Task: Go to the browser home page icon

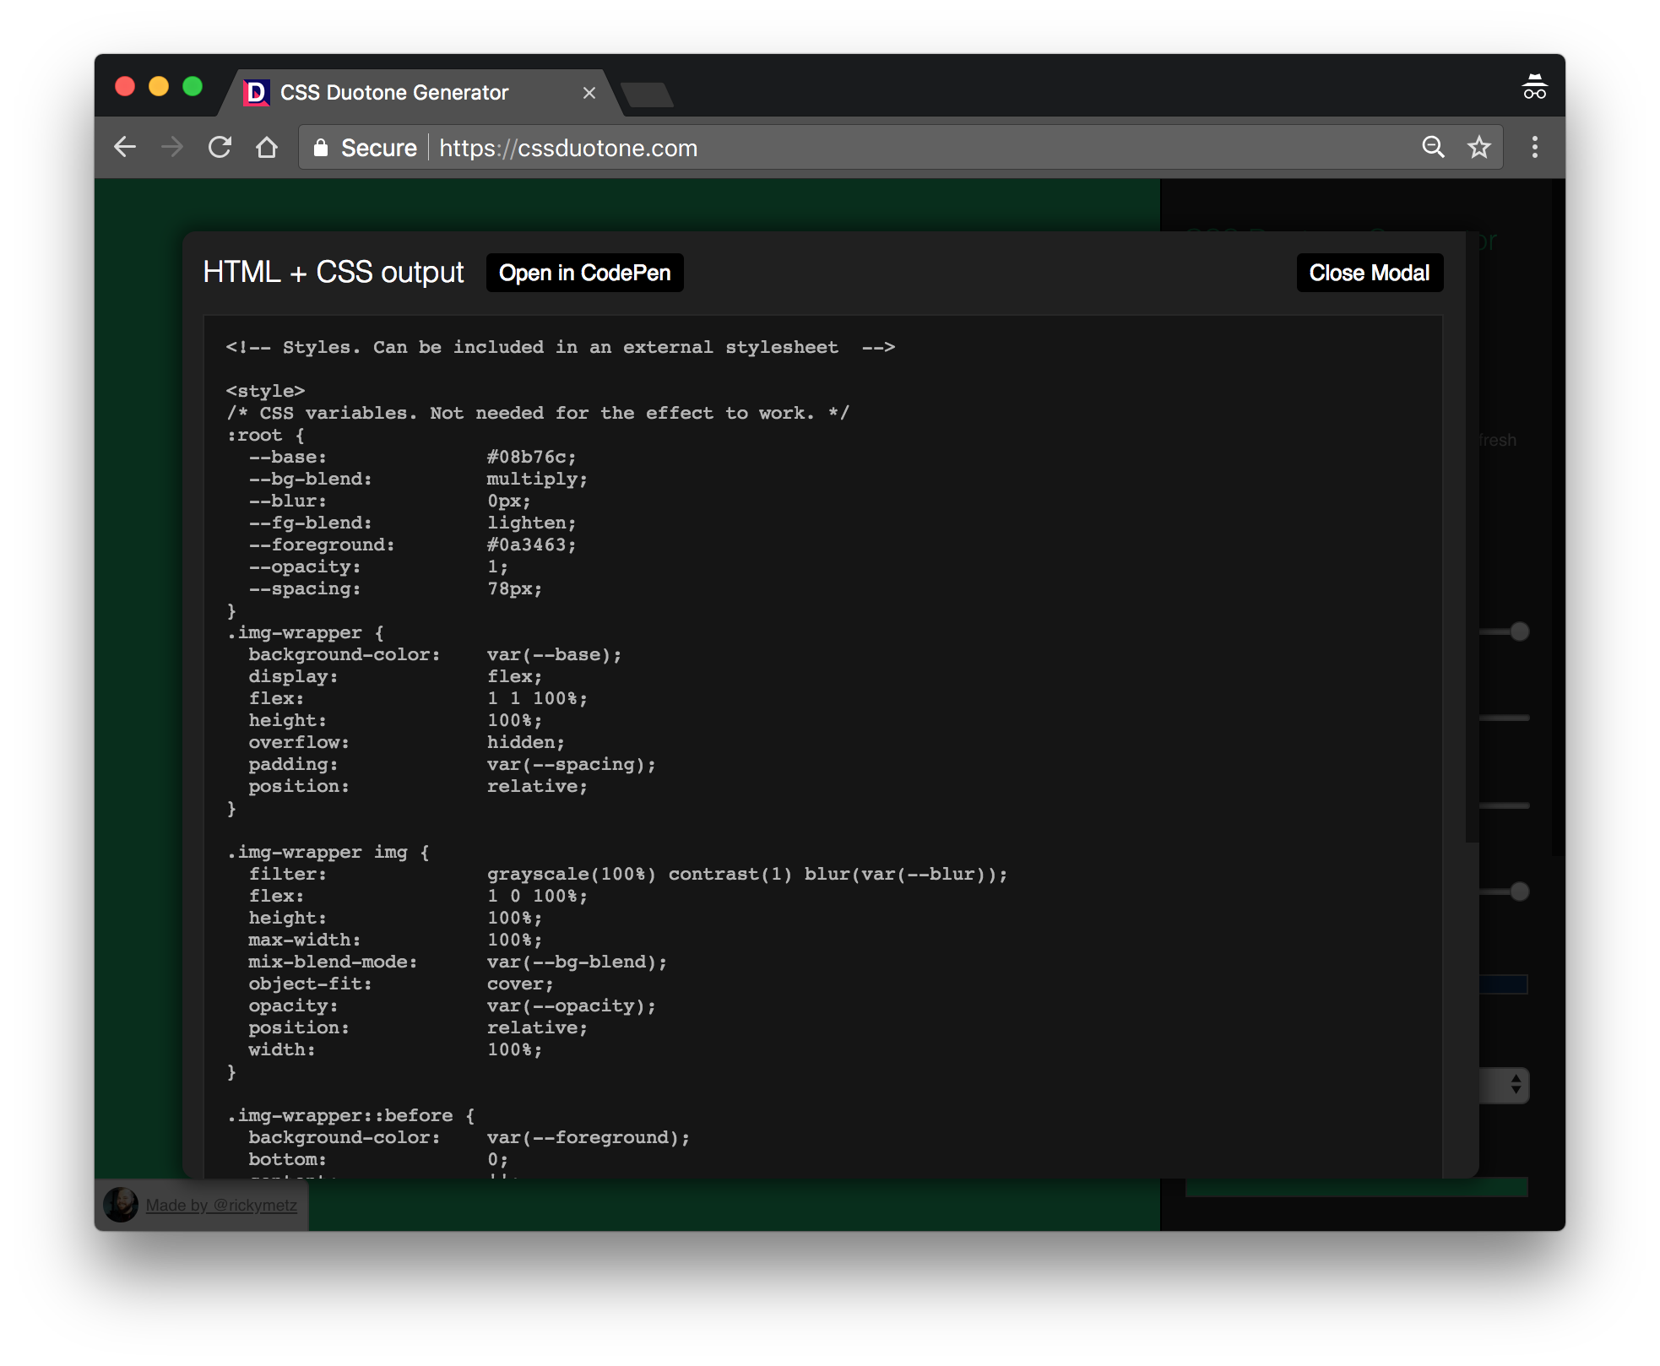Action: [x=267, y=147]
